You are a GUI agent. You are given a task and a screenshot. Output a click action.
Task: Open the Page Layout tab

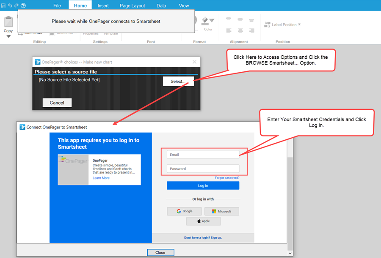point(132,5)
